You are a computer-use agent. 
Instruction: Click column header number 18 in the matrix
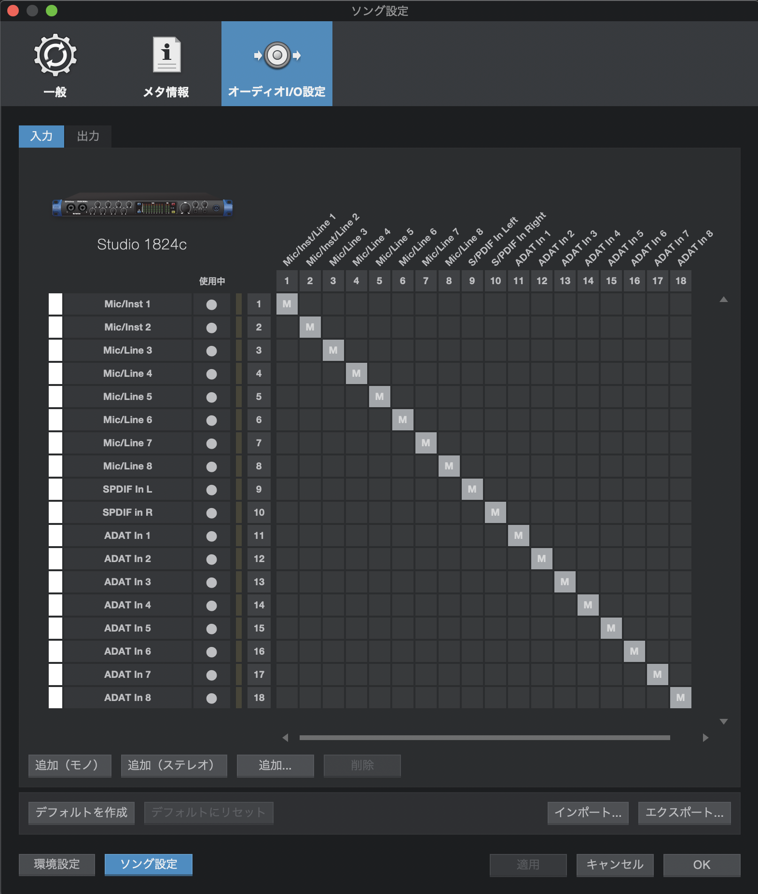coord(681,281)
